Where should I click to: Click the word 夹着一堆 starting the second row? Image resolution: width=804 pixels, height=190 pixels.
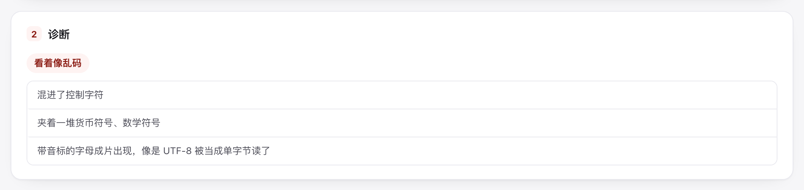pos(56,123)
